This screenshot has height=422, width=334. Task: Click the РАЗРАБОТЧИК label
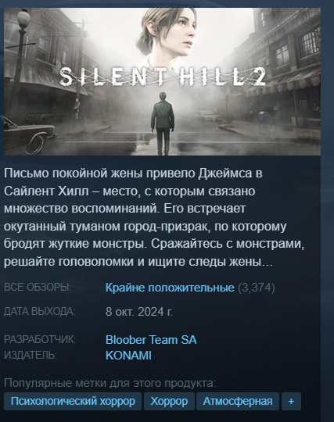[x=40, y=339]
